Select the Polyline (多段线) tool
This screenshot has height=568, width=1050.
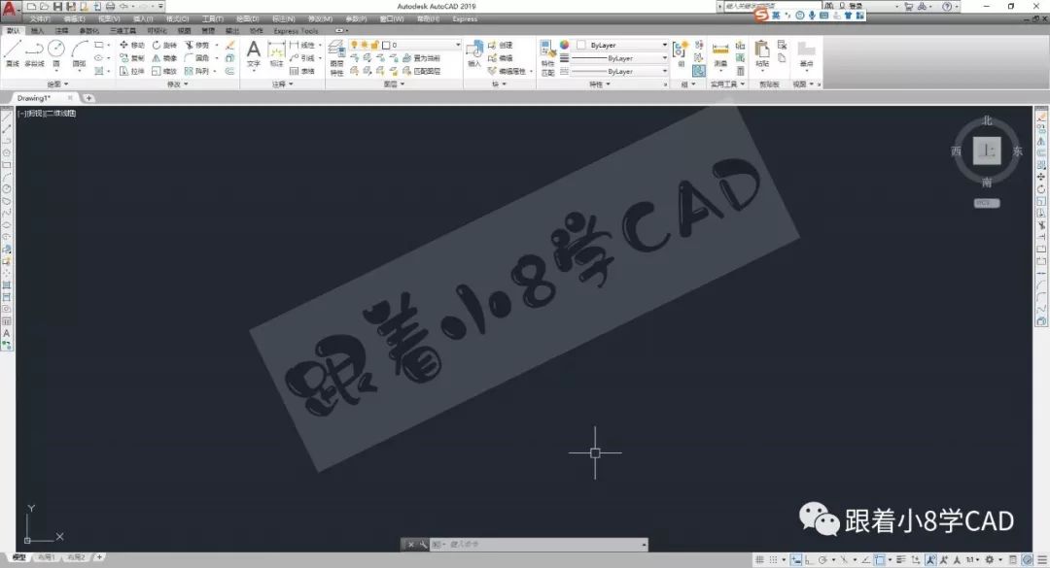(x=34, y=52)
